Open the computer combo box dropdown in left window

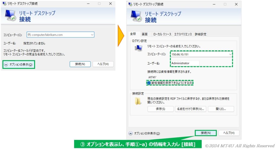point(92,35)
